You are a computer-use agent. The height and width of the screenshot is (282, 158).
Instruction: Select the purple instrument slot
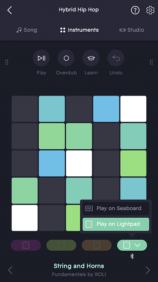click(26, 245)
